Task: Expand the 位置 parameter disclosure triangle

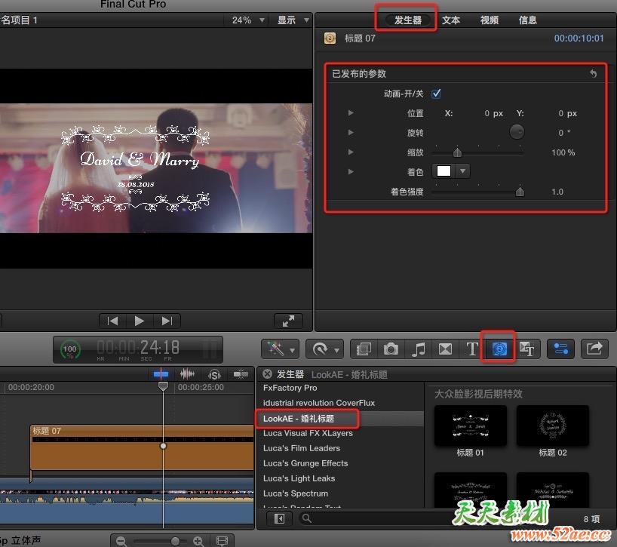Action: coord(351,113)
